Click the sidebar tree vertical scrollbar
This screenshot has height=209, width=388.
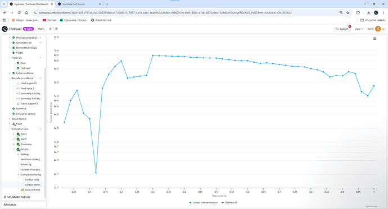tap(45, 133)
